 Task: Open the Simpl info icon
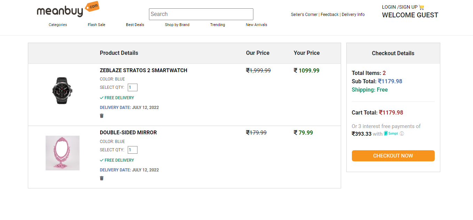pos(402,134)
